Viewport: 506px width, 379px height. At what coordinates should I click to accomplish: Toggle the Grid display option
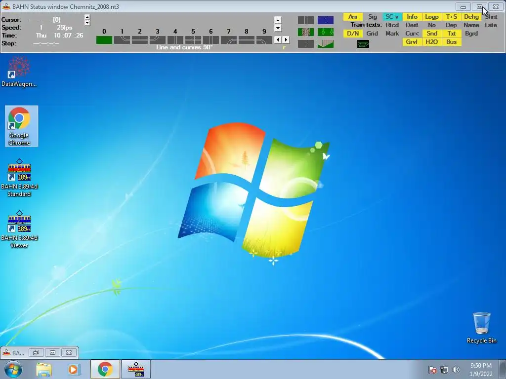[373, 34]
